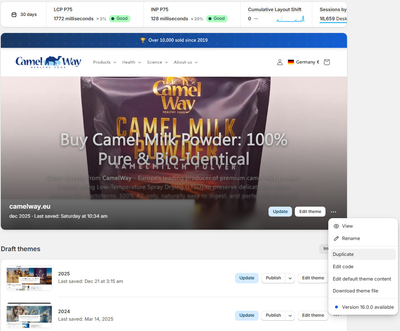Click the blue dot beside Version 16.0.0
The height and width of the screenshot is (331, 400).
(x=336, y=307)
